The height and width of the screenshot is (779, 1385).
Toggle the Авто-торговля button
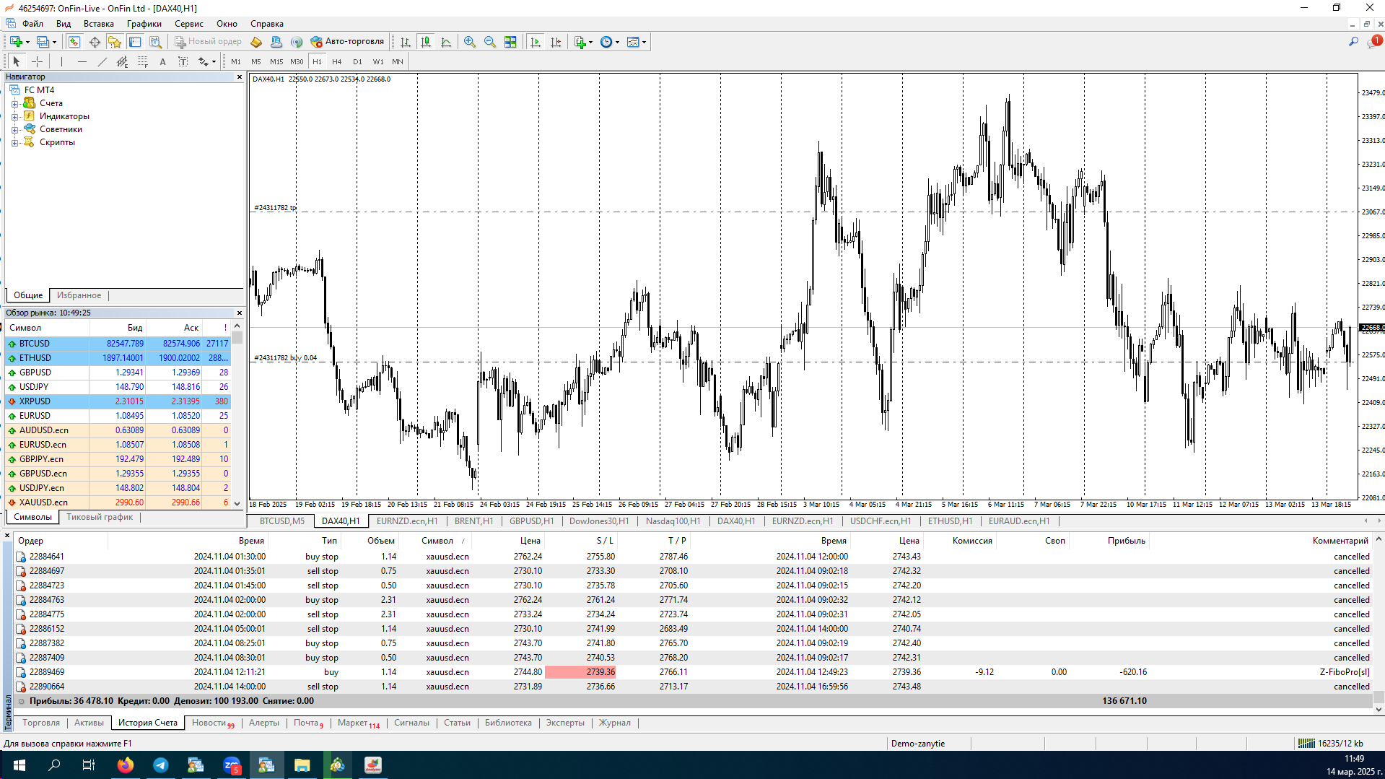(347, 42)
